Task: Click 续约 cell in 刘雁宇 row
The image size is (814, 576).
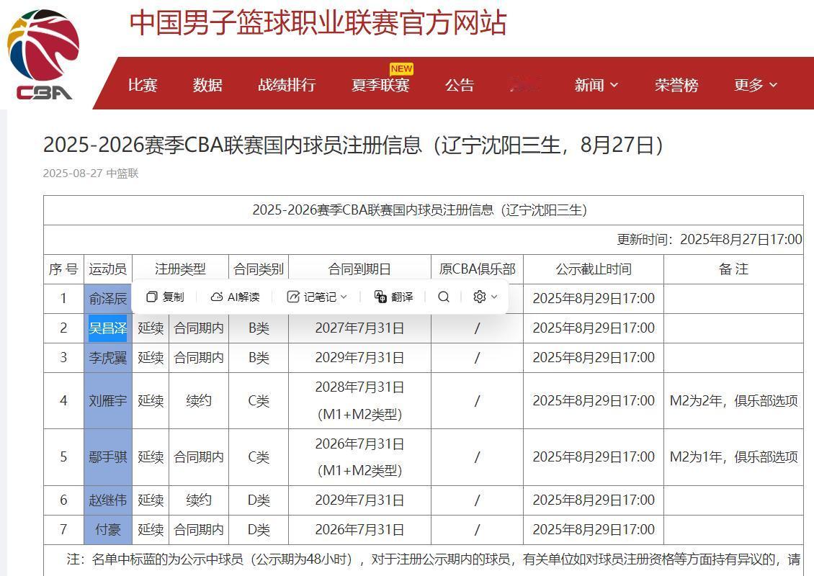Action: click(x=198, y=400)
